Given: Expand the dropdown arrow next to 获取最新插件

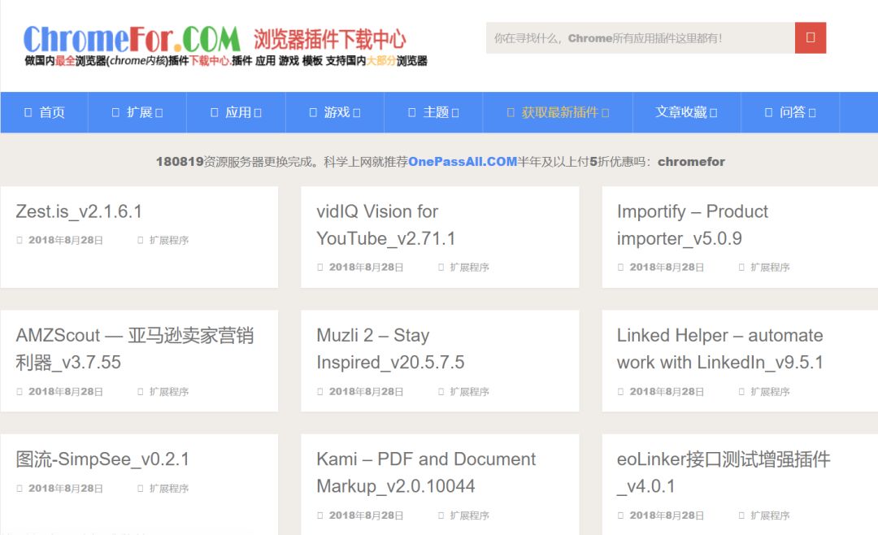Looking at the screenshot, I should tap(606, 113).
